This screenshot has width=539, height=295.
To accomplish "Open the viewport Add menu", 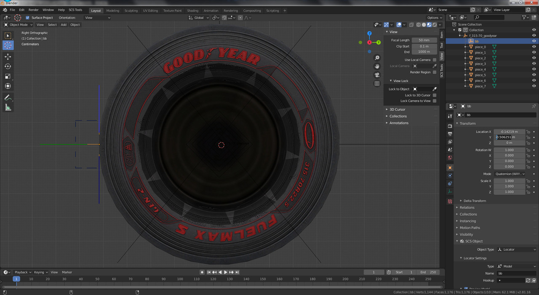I will click(x=64, y=25).
